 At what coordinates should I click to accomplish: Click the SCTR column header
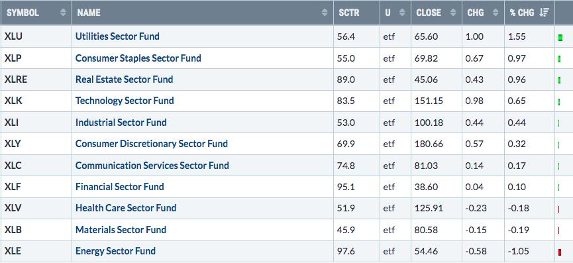tap(349, 13)
